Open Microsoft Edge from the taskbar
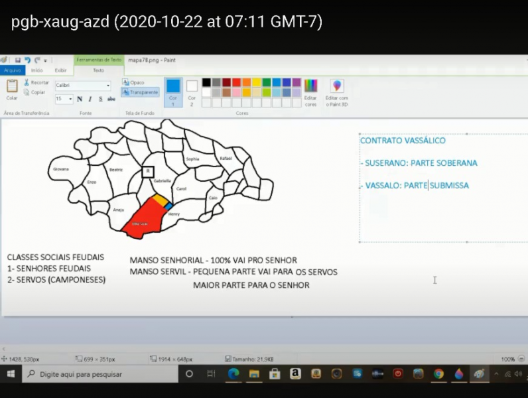Screen dimensions: 528x398 point(233,374)
